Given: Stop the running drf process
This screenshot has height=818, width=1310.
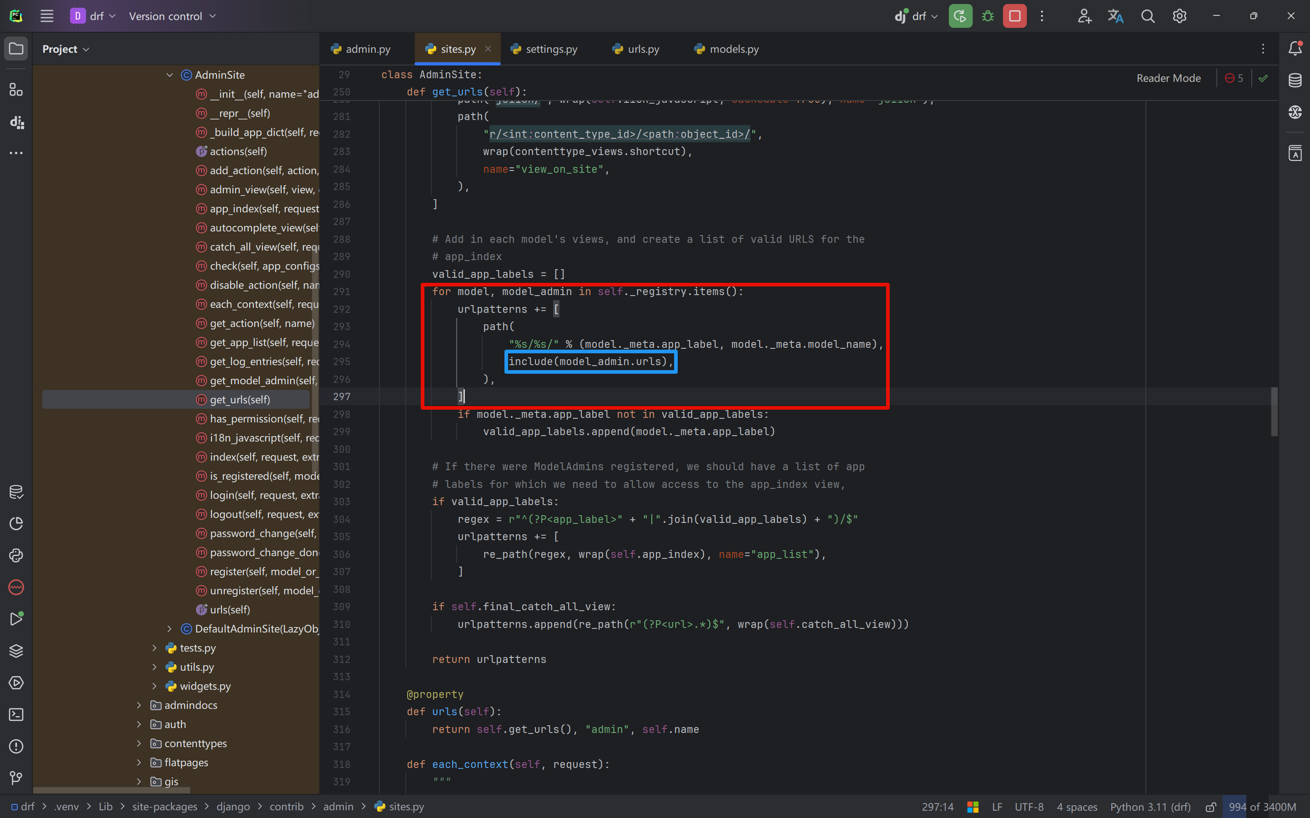Looking at the screenshot, I should (1014, 16).
